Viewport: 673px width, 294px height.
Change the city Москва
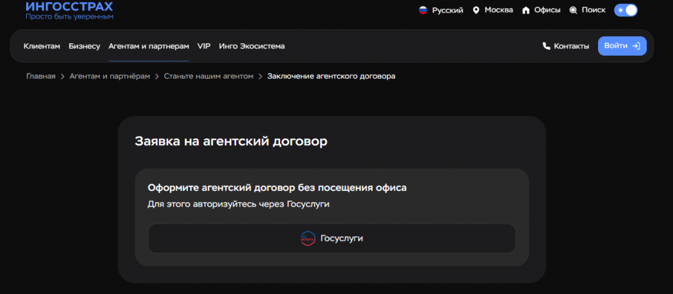499,10
